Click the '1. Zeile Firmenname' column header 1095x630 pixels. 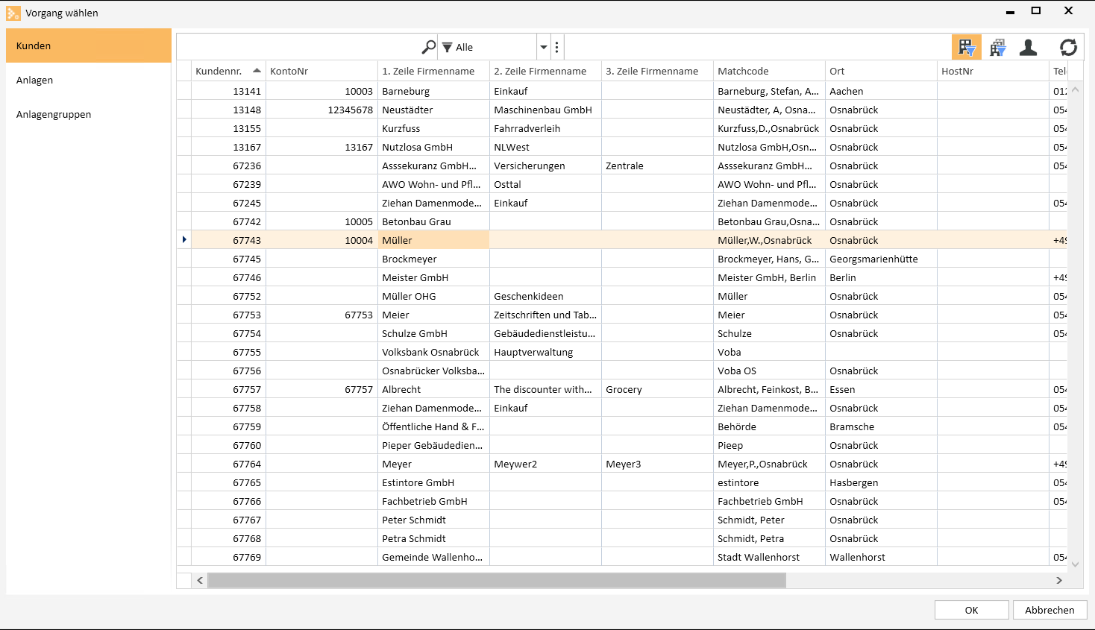point(433,71)
